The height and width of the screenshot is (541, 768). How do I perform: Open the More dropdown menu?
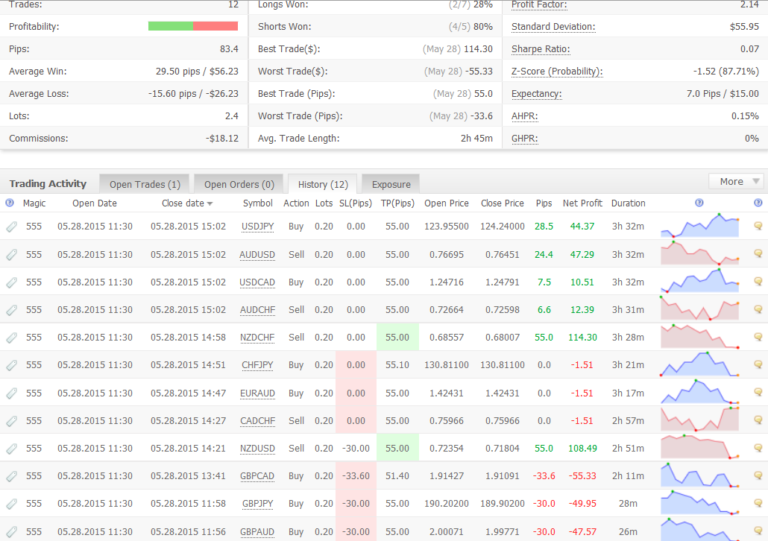point(737,182)
